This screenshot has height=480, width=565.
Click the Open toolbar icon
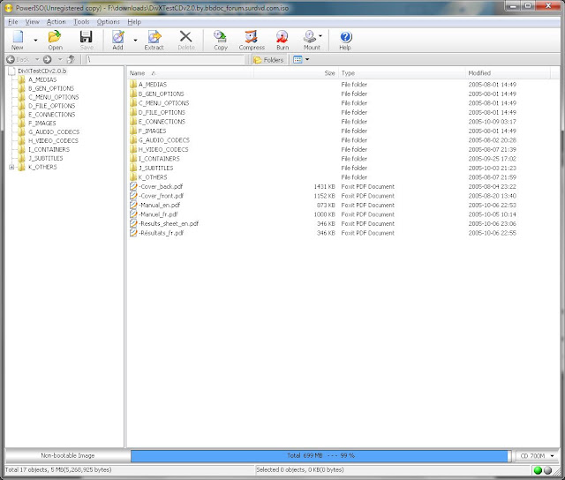tap(55, 40)
